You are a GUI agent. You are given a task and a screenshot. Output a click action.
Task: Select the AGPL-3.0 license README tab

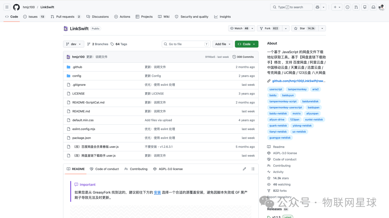tap(168, 169)
